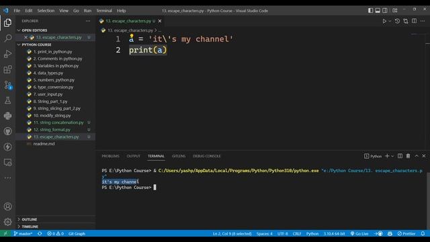
Task: Toggle primary side bar layout
Action: [370, 11]
